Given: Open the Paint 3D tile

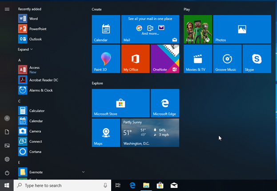Looking at the screenshot, I should [x=106, y=59].
